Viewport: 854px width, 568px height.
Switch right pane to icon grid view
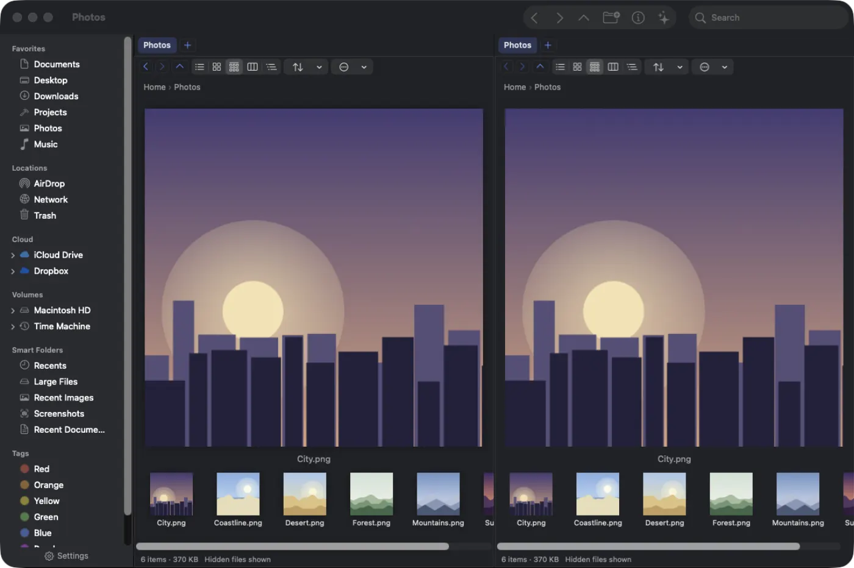(577, 67)
